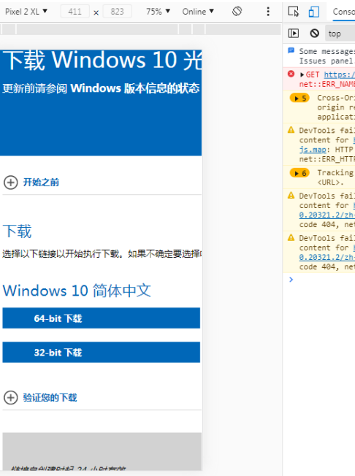This screenshot has width=355, height=476.
Task: Expand the grouped 6 Tracking warnings
Action: 299,173
